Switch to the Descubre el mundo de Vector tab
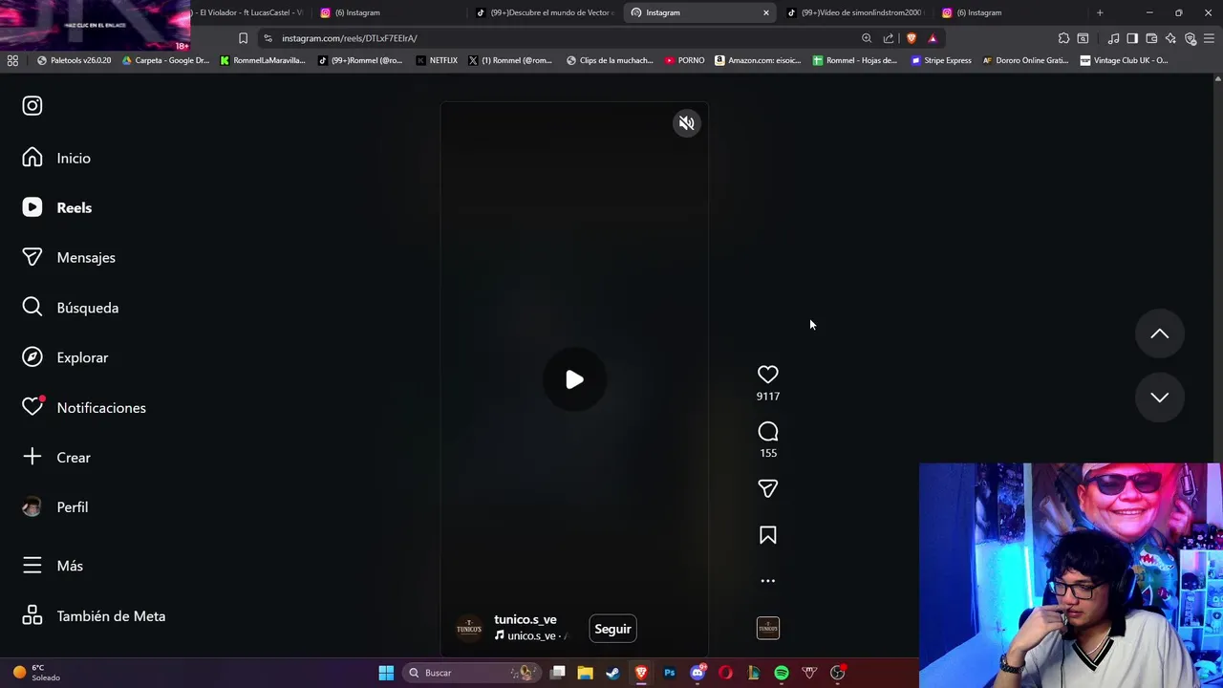This screenshot has height=688, width=1223. tap(545, 12)
